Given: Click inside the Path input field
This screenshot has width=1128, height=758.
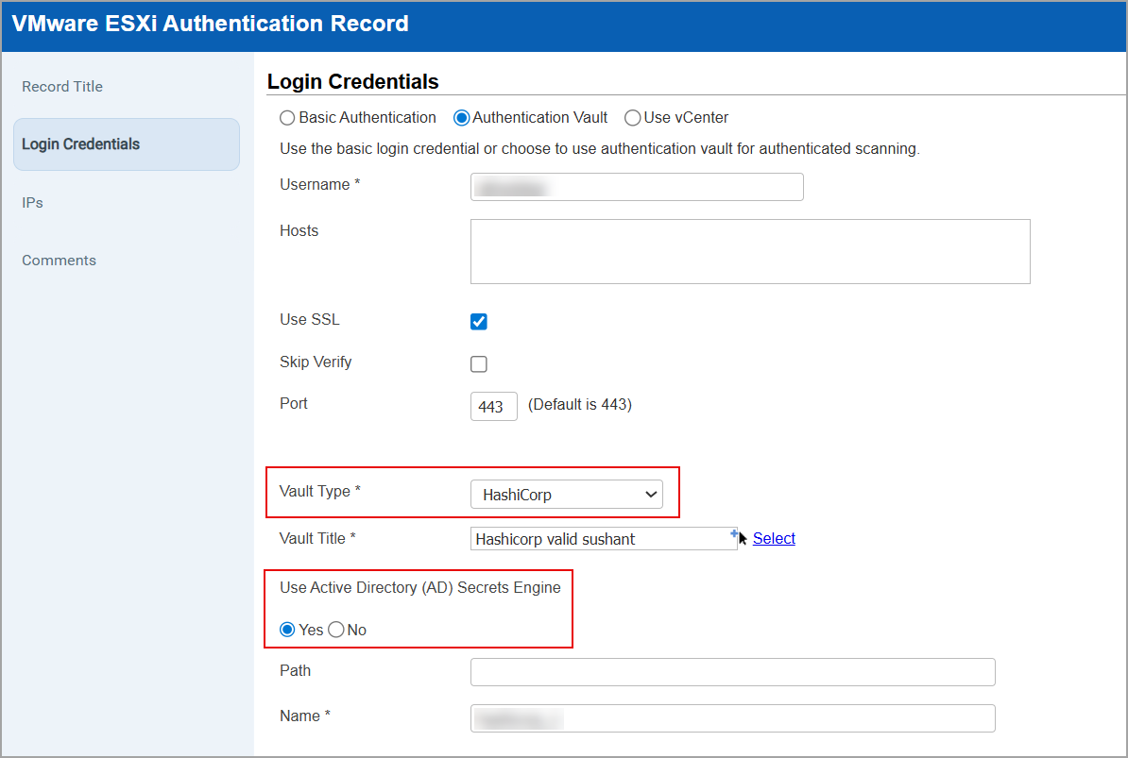Looking at the screenshot, I should [732, 671].
